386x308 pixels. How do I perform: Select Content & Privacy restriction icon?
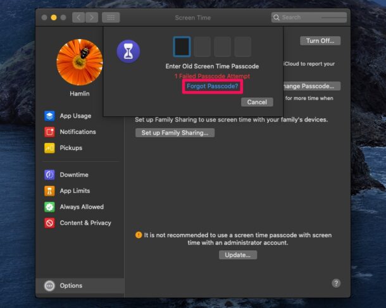point(49,223)
